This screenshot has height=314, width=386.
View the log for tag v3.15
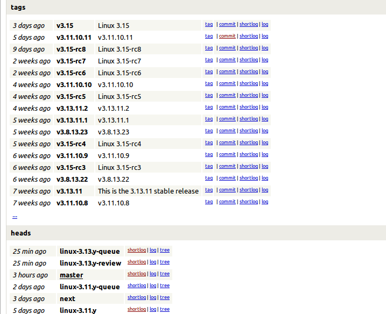pos(265,24)
